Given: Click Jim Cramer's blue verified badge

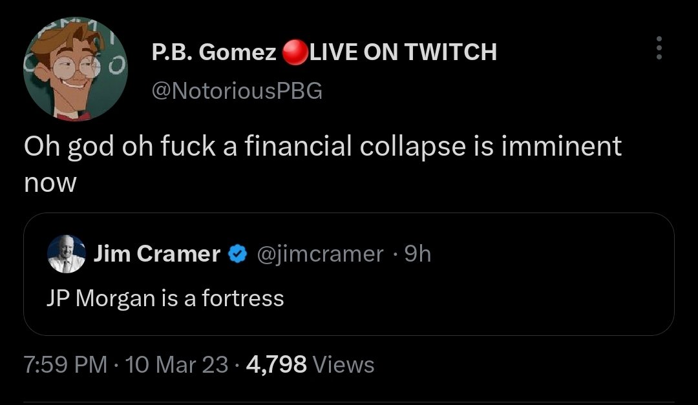Looking at the screenshot, I should 238,254.
